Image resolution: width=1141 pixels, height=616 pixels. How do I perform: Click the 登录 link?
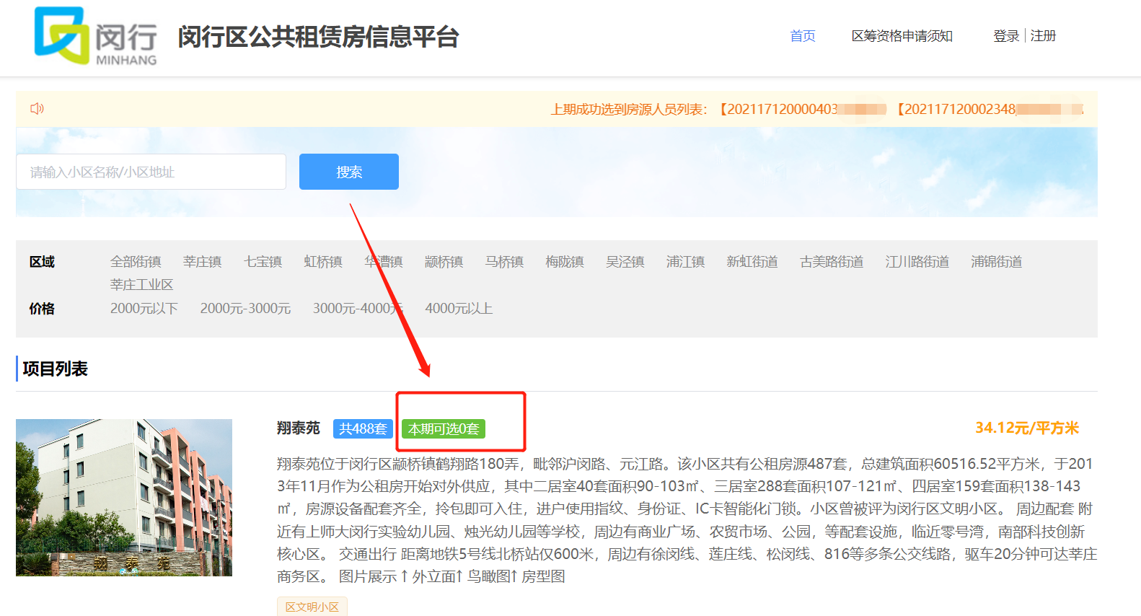pos(1005,36)
